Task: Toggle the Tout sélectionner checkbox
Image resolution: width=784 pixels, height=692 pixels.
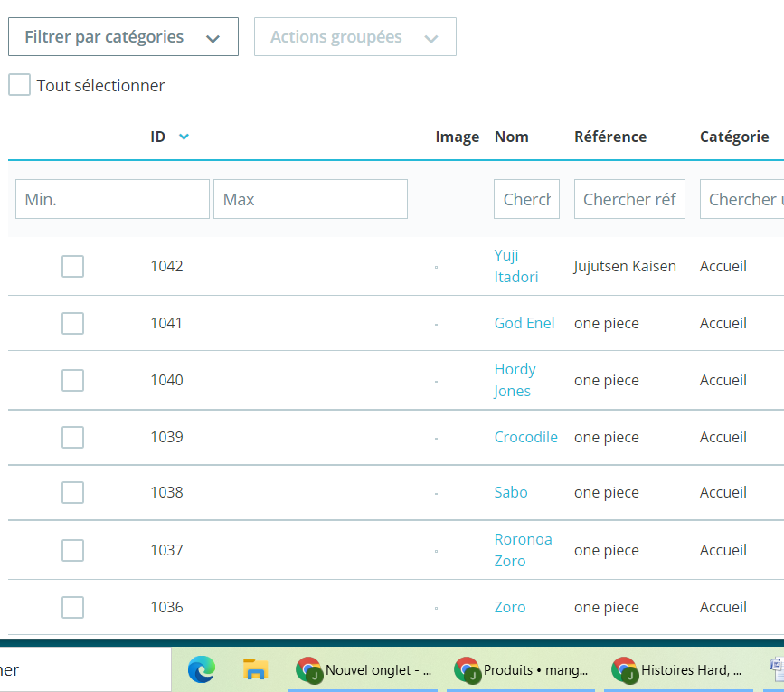Action: pos(20,84)
